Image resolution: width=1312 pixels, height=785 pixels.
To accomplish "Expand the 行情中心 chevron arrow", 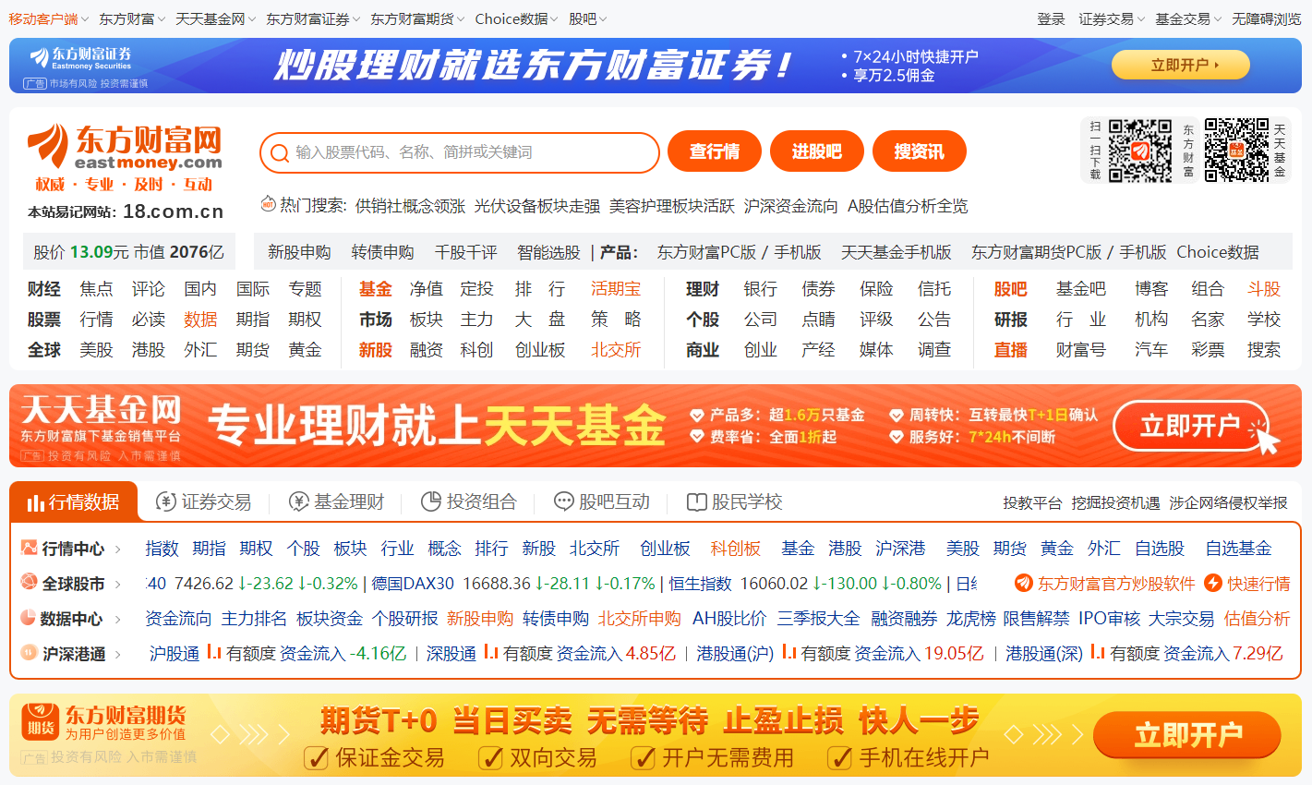I will point(118,549).
